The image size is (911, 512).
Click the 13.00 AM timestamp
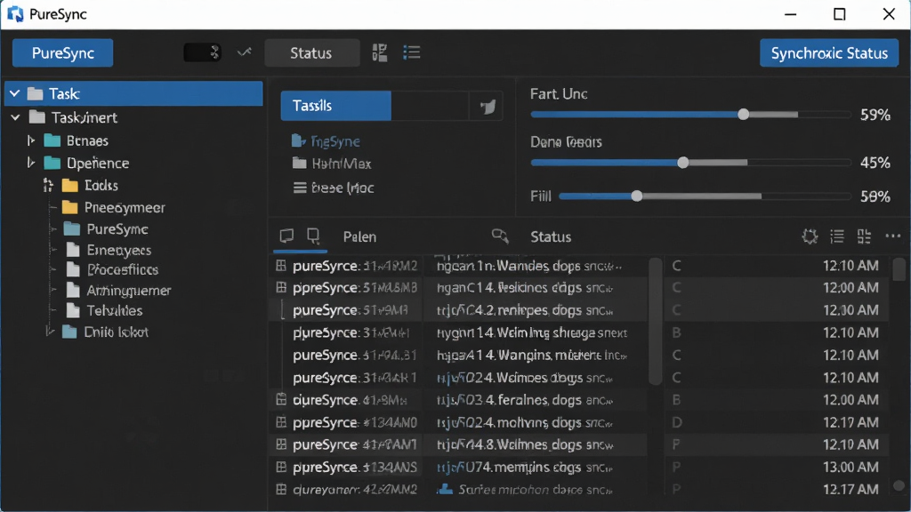tap(851, 467)
